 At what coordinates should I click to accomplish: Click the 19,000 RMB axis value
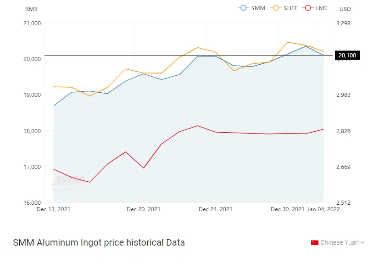click(32, 95)
